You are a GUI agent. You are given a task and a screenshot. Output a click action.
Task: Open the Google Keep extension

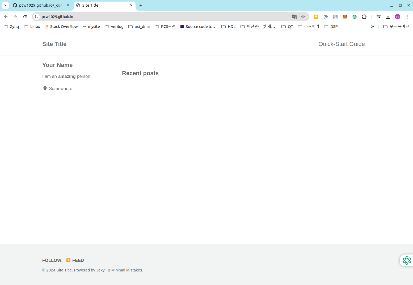click(316, 17)
